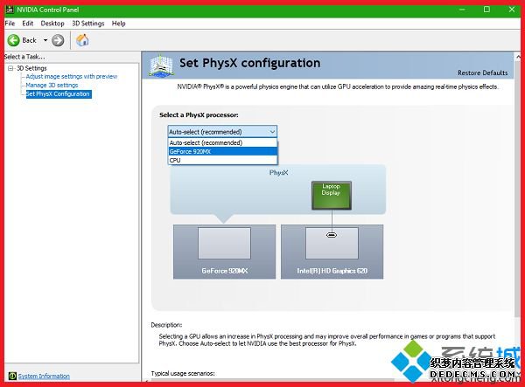Click the System Information icon
The width and height of the screenshot is (525, 387).
click(x=12, y=376)
